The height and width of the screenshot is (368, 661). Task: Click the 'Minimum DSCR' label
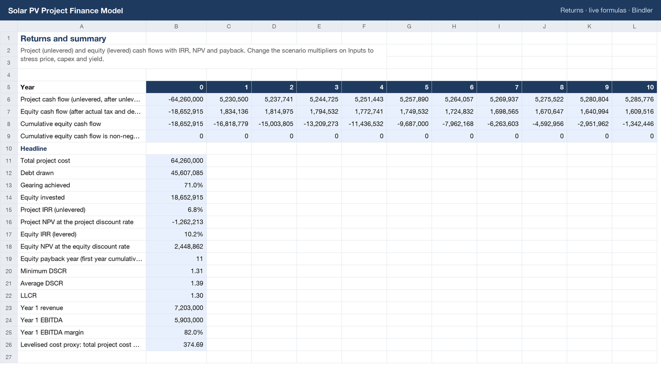[x=82, y=271]
